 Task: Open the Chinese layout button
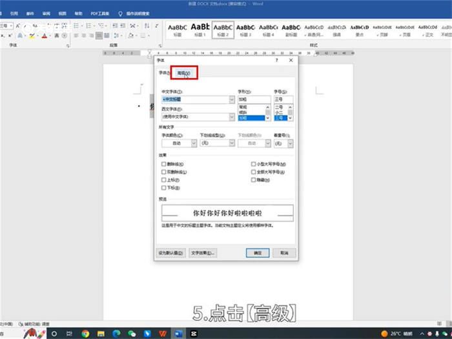click(x=133, y=26)
